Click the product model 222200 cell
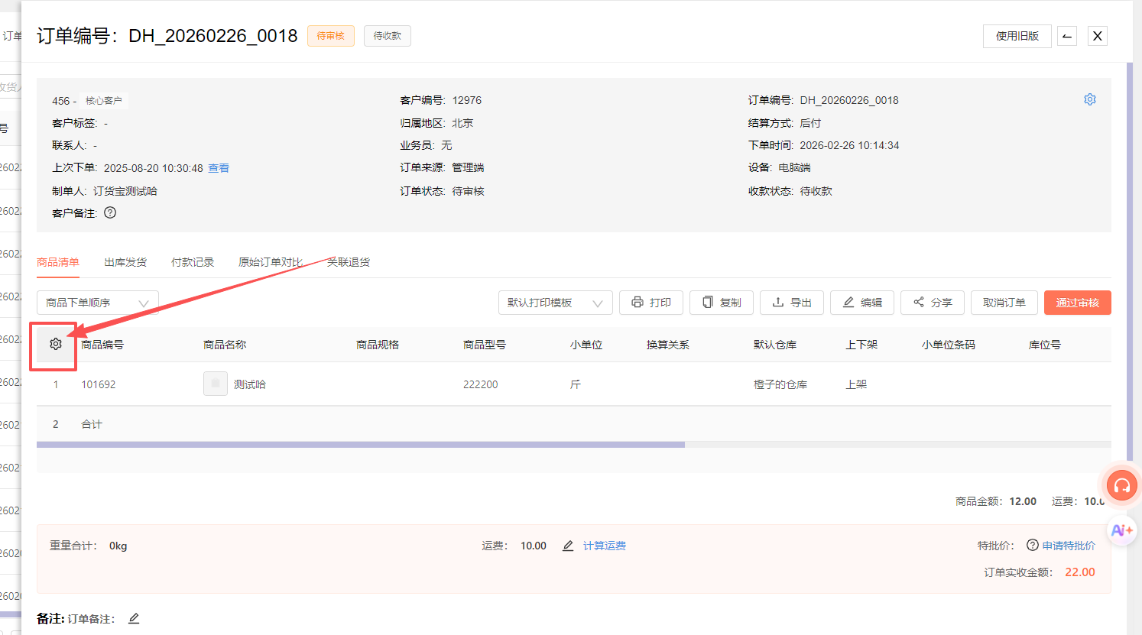This screenshot has width=1142, height=635. 481,384
